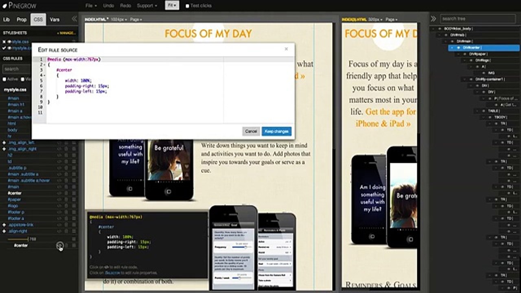Delete the #logo rule with trash icon
This screenshot has height=293, width=521.
coord(66,206)
